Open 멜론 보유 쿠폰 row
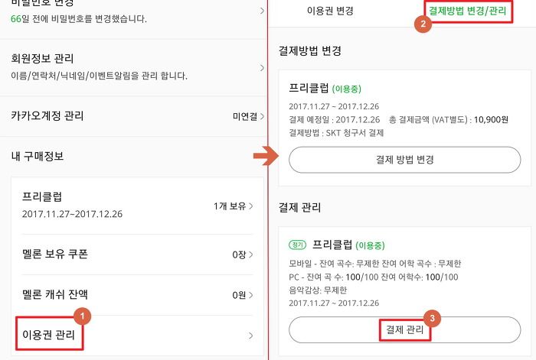 click(137, 255)
